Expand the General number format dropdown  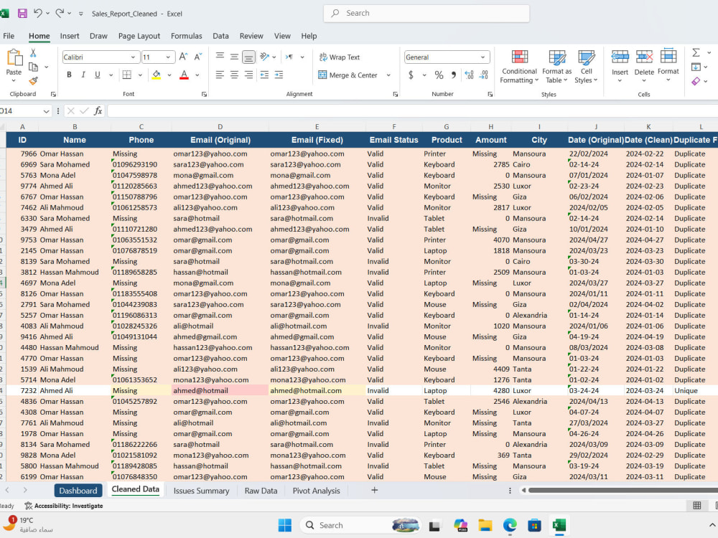click(x=482, y=57)
